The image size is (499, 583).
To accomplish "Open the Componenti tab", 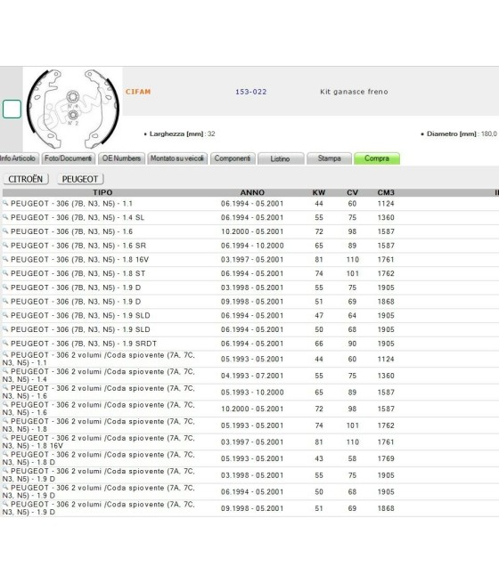I will pos(233,158).
